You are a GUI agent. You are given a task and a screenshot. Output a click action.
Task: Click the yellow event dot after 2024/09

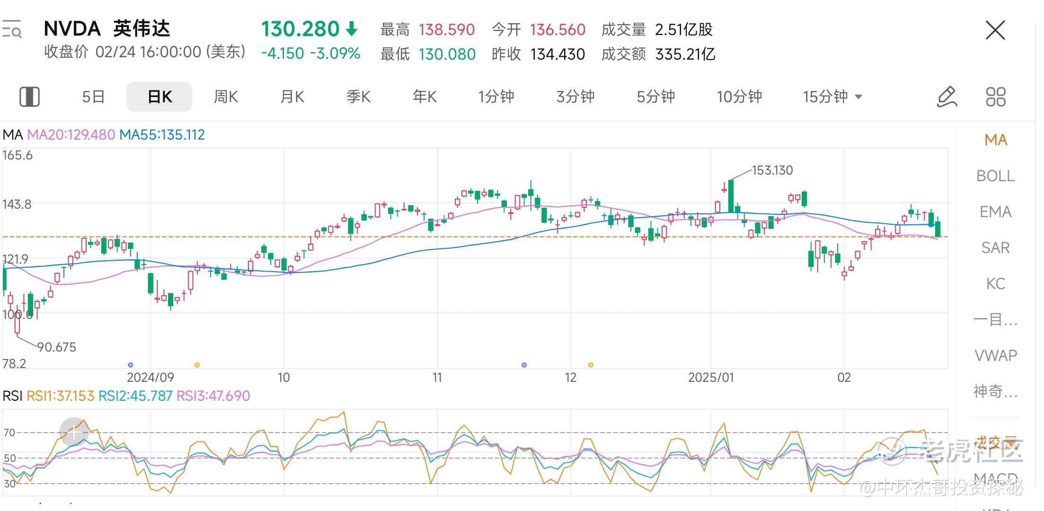click(x=197, y=365)
